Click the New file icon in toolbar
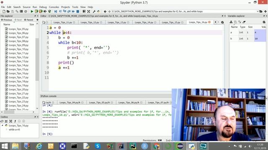 tap(4, 11)
